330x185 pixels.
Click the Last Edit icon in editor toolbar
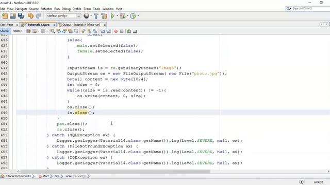29,31
